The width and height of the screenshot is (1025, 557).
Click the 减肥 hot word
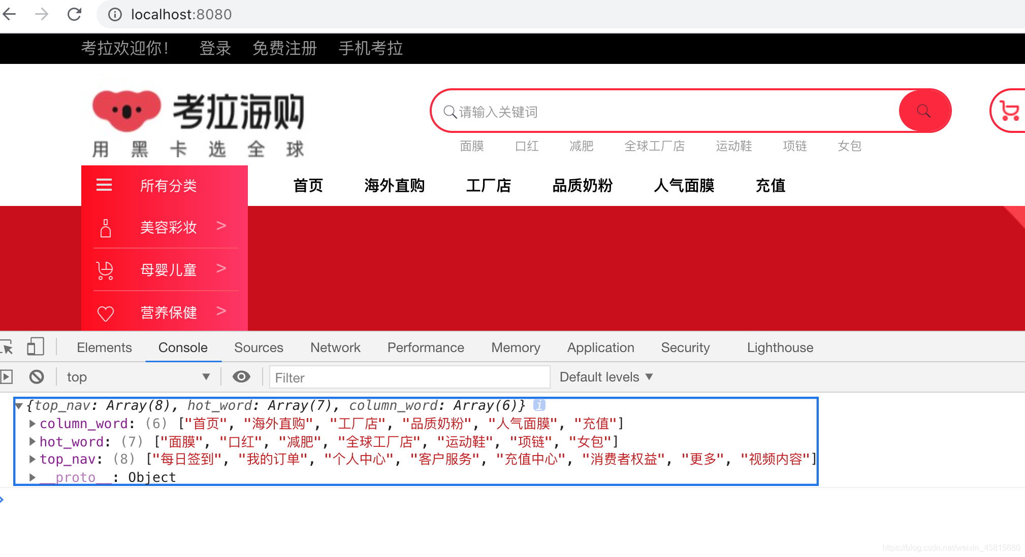(x=582, y=146)
